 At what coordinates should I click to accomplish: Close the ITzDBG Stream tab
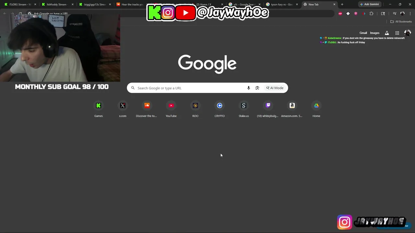coord(35,5)
